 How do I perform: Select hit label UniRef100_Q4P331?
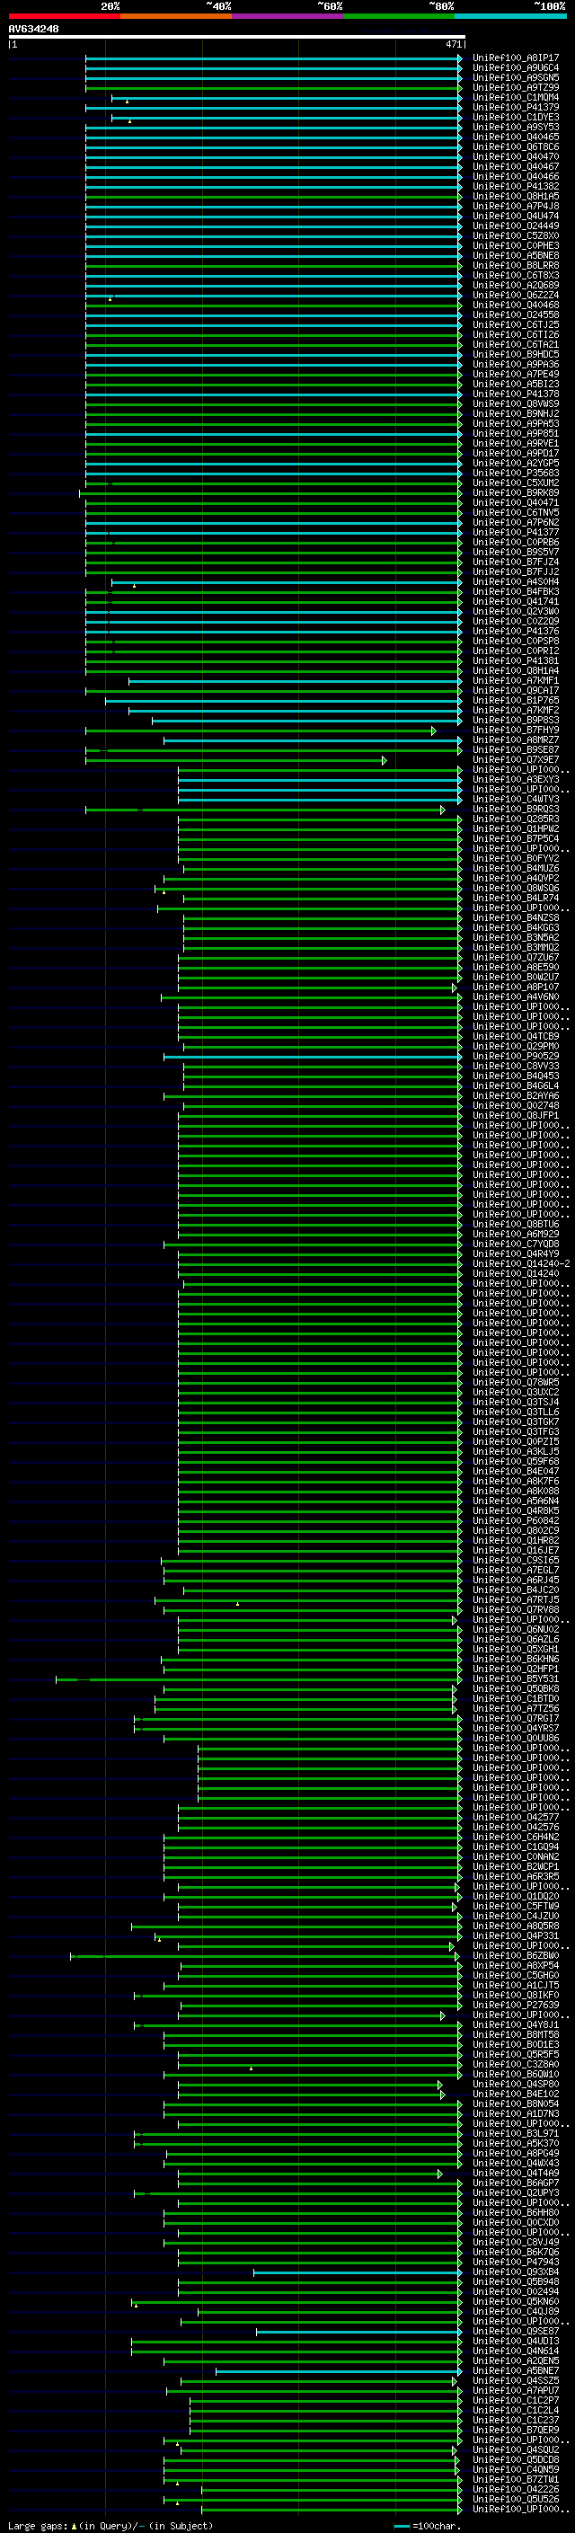coord(516,1936)
